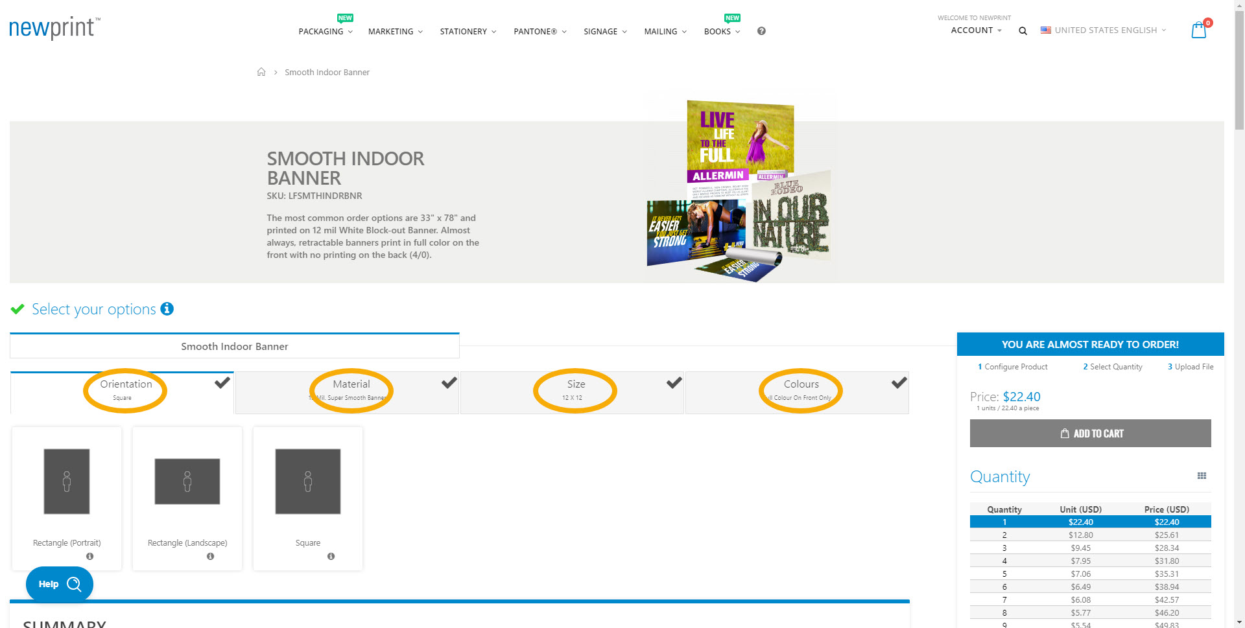Open the search magnifier icon
Viewport: 1245px width, 628px height.
tap(1023, 30)
